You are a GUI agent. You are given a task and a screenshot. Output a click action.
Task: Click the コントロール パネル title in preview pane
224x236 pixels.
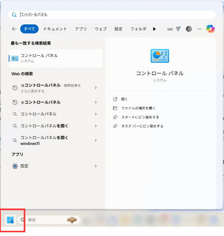(x=160, y=73)
